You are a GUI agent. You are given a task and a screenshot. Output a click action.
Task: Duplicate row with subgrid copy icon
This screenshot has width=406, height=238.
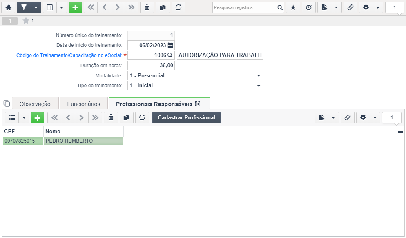pyautogui.click(x=127, y=118)
